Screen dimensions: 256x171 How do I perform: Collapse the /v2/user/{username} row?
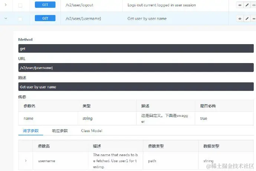pyautogui.click(x=6, y=19)
